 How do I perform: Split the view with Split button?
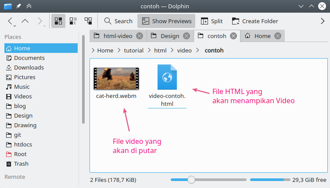(212, 21)
